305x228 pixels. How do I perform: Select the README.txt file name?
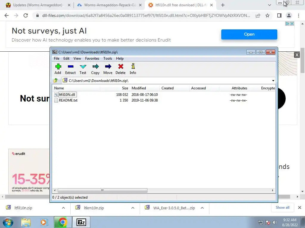[68, 100]
